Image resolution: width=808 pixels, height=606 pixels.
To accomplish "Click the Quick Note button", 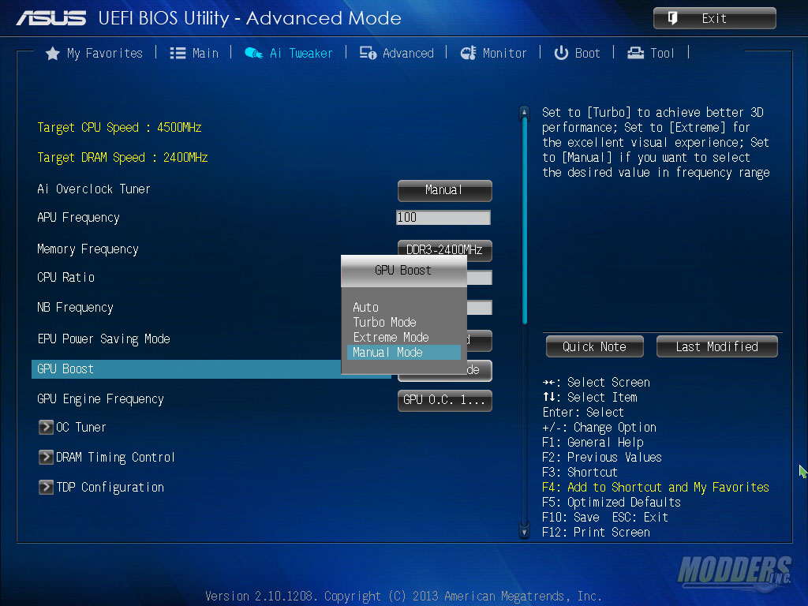I will 594,346.
